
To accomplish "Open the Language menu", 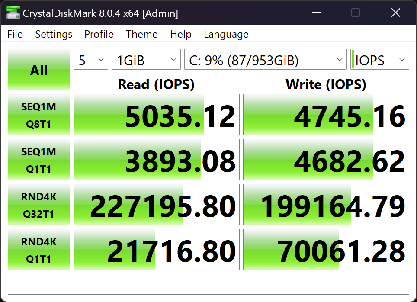I will tap(226, 34).
